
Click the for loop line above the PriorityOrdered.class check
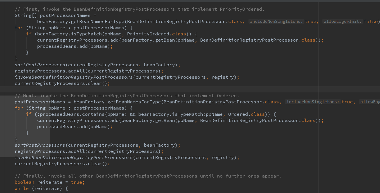pos(73,28)
